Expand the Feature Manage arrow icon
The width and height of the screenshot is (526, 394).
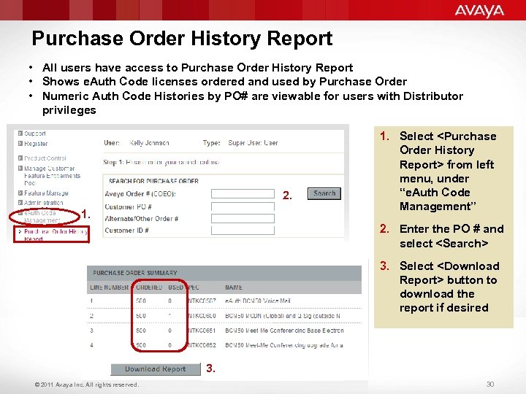20,193
